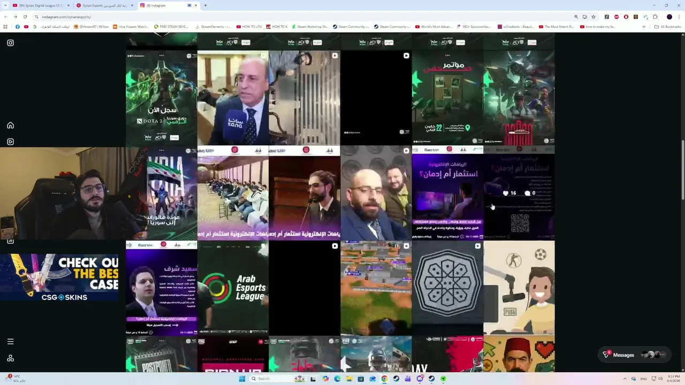Expand the tab search dropdown arrow
Viewport: 685px width, 385px height.
click(x=5, y=5)
